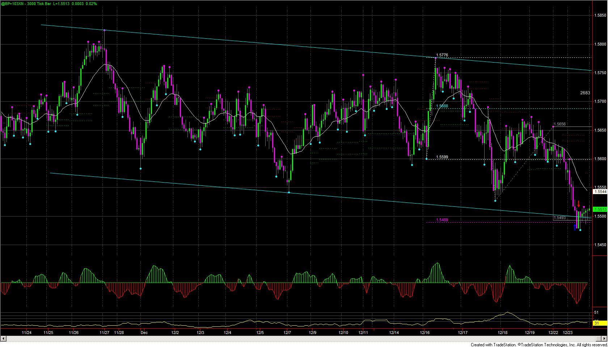This screenshot has height=347, width=608.
Task: Click the chart title @BP=103XN 3000 Tick Bar
Action: 25,3
